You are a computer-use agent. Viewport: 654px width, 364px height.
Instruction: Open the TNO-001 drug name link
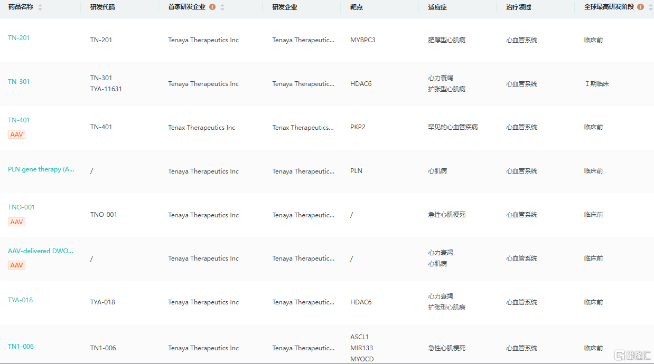pos(21,207)
